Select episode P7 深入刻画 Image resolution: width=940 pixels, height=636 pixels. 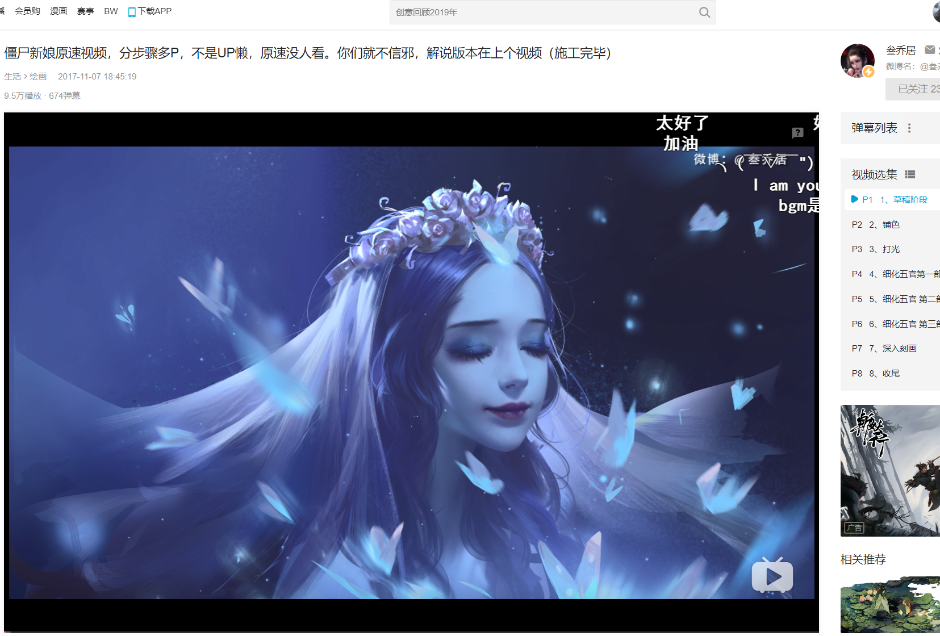pyautogui.click(x=892, y=348)
